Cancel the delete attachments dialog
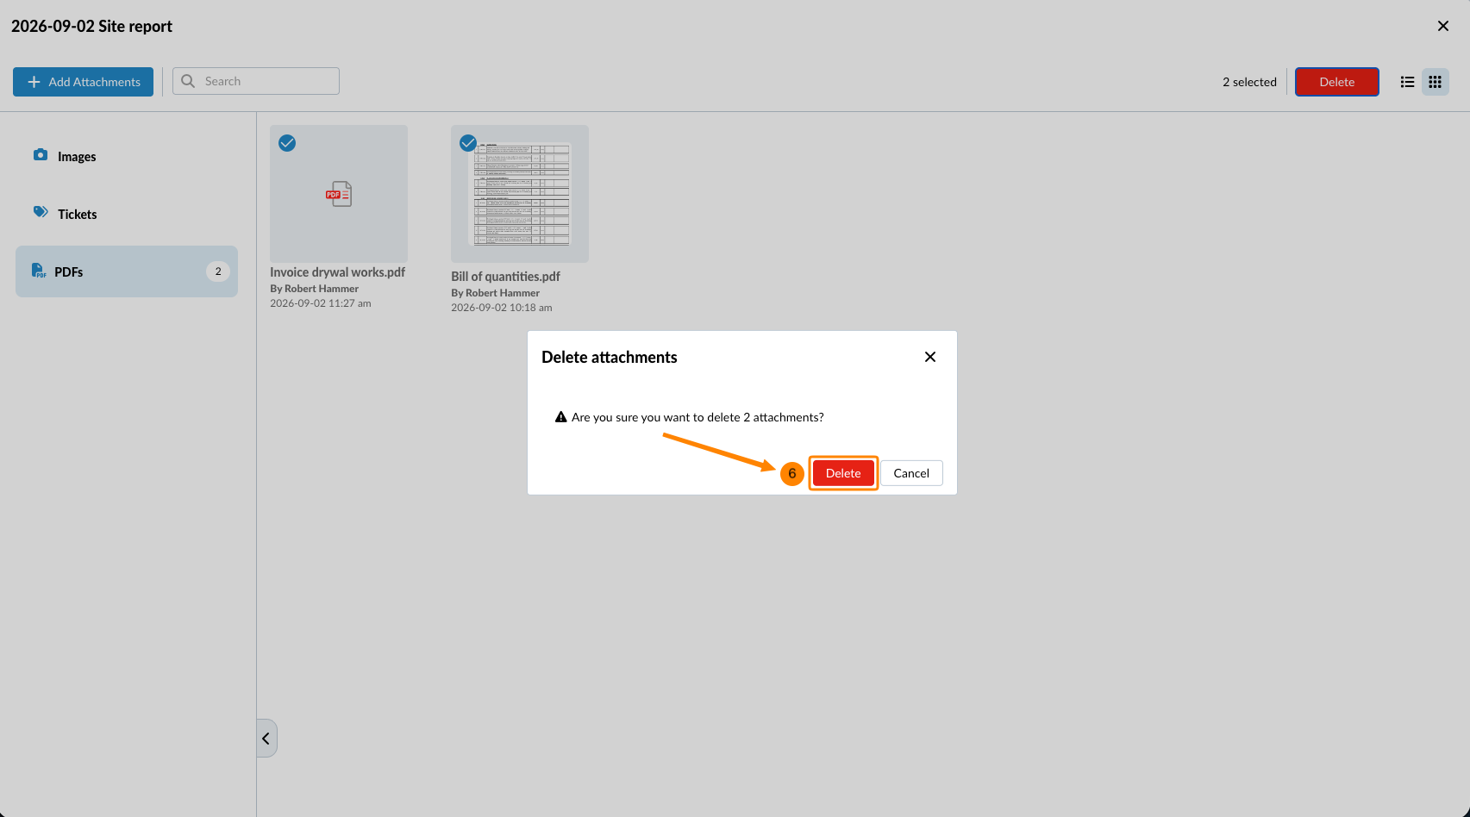This screenshot has width=1470, height=817. (911, 473)
